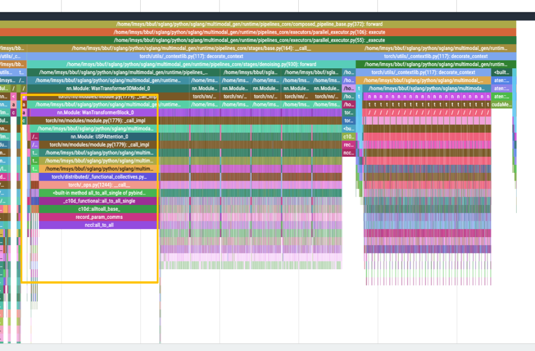Click the _c10d_functional::all_to_all_single slice
Image resolution: width=535 pixels, height=351 pixels.
99,201
